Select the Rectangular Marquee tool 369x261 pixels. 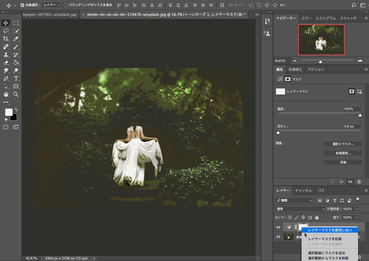point(16,23)
